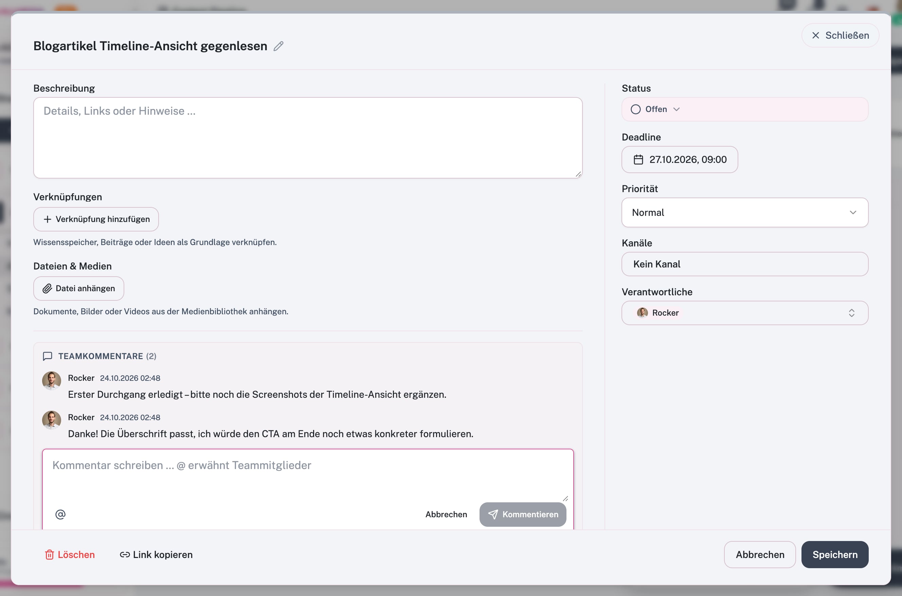This screenshot has height=596, width=902.
Task: Save changes with Speichern button
Action: coord(835,555)
